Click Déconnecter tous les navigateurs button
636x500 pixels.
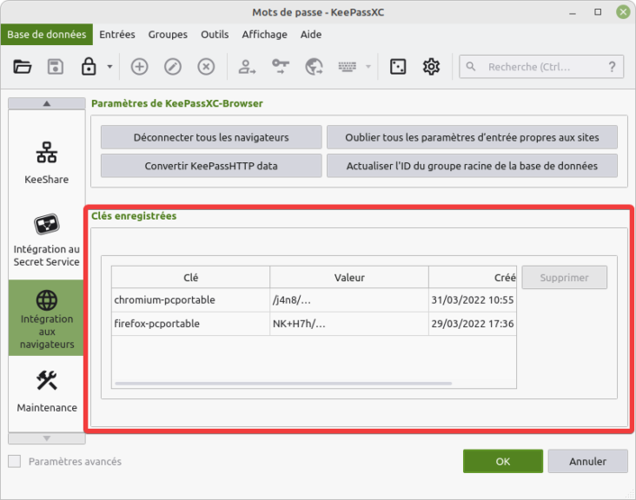tap(211, 137)
